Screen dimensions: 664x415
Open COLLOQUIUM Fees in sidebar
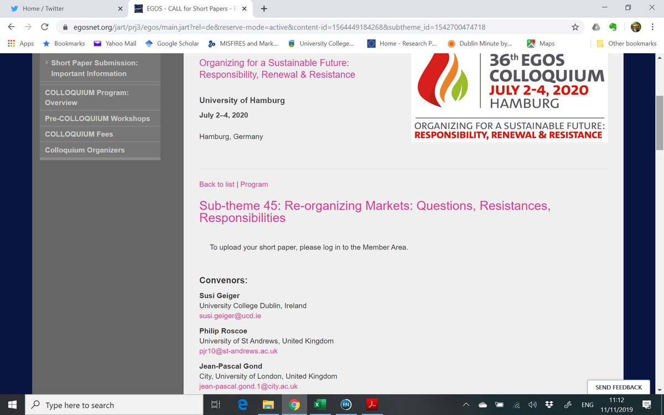(x=100, y=134)
